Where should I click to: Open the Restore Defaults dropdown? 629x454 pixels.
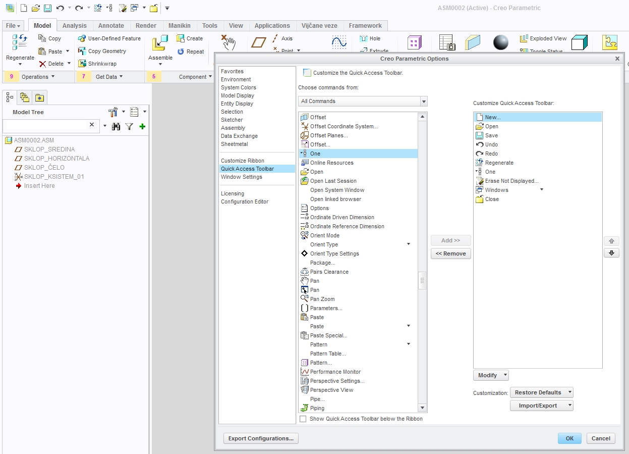(542, 392)
